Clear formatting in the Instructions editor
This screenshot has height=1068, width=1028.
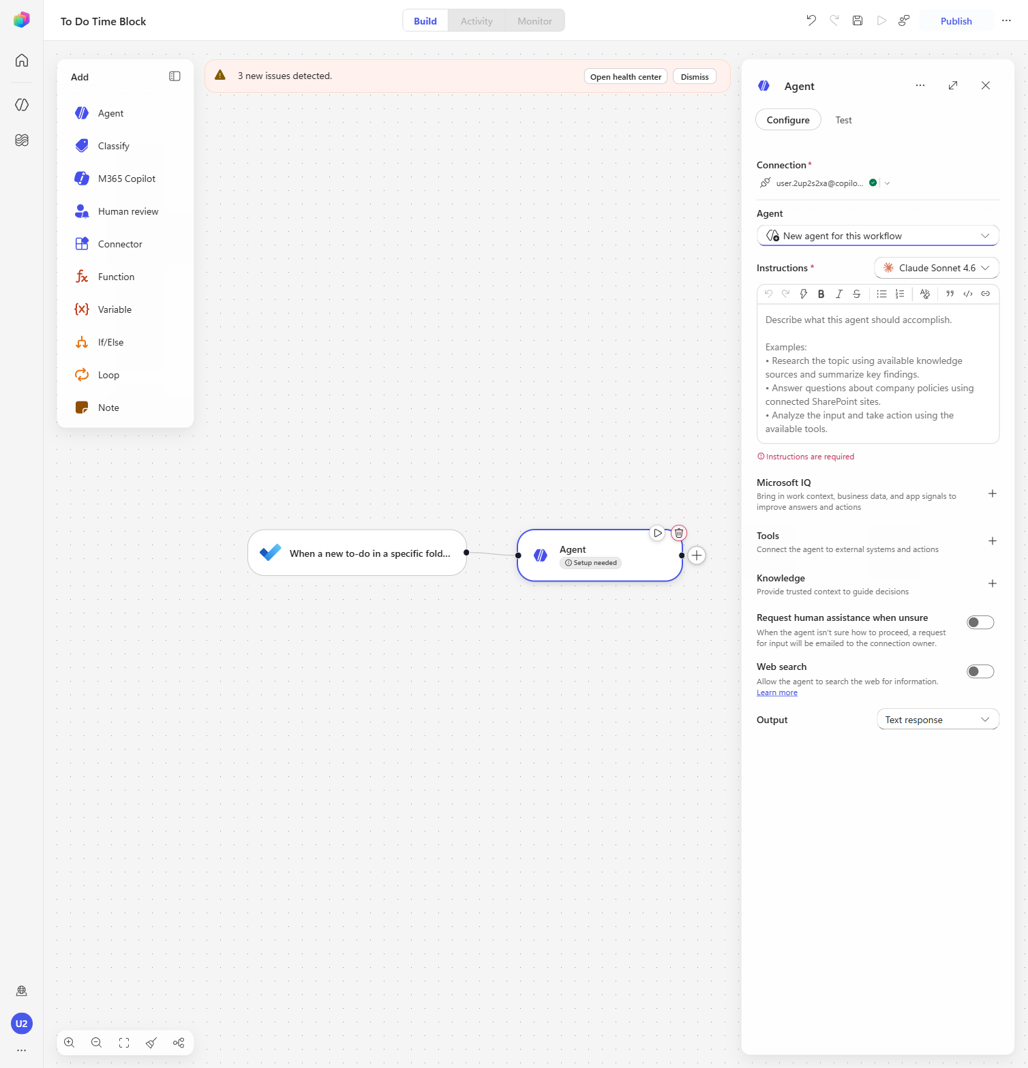click(x=925, y=294)
